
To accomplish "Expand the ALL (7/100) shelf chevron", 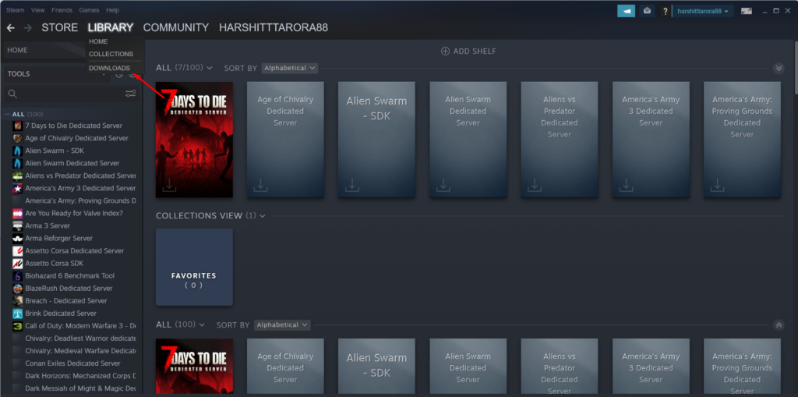I will [x=210, y=68].
